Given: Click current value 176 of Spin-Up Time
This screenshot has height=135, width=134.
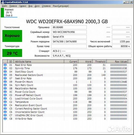Looking at the screenshot, I should pos(75,68).
